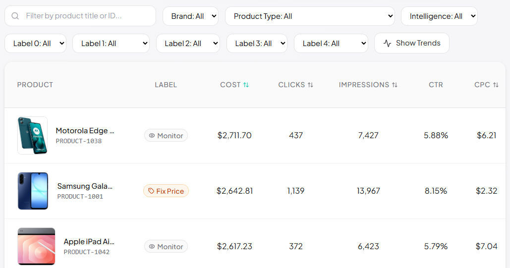Screen dimensions: 510x268
Task: Click the $7.04 CPC value
Action: (487, 247)
